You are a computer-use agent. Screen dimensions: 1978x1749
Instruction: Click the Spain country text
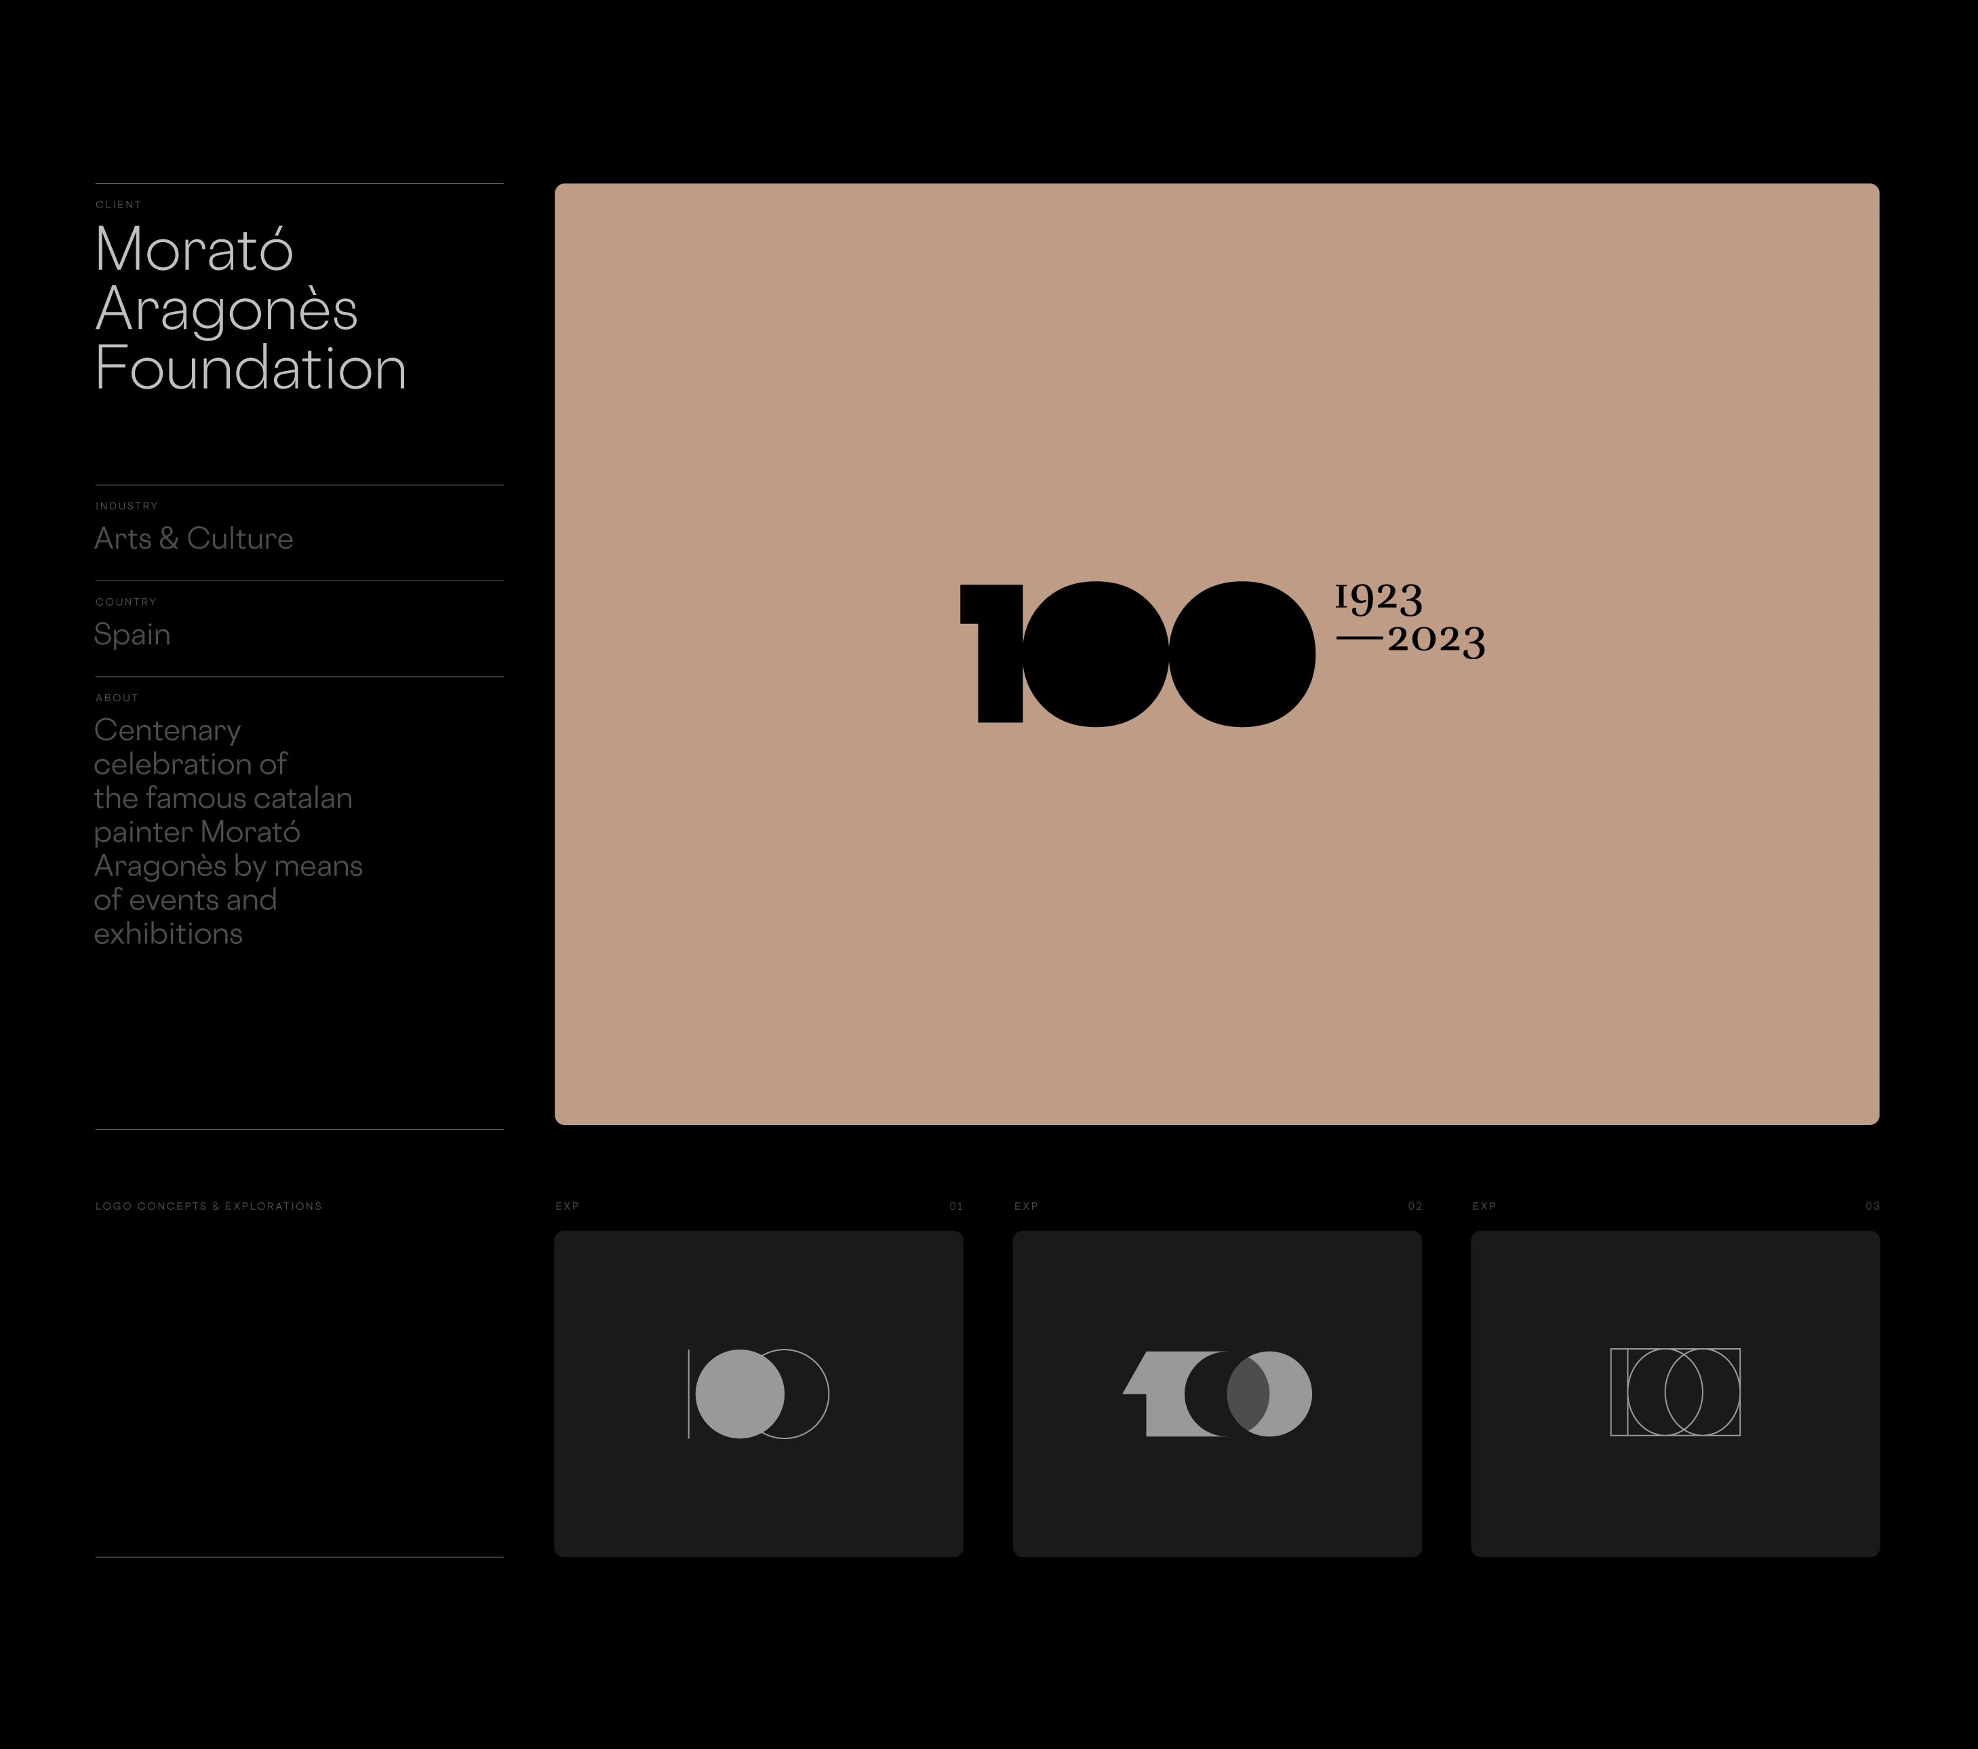[133, 634]
